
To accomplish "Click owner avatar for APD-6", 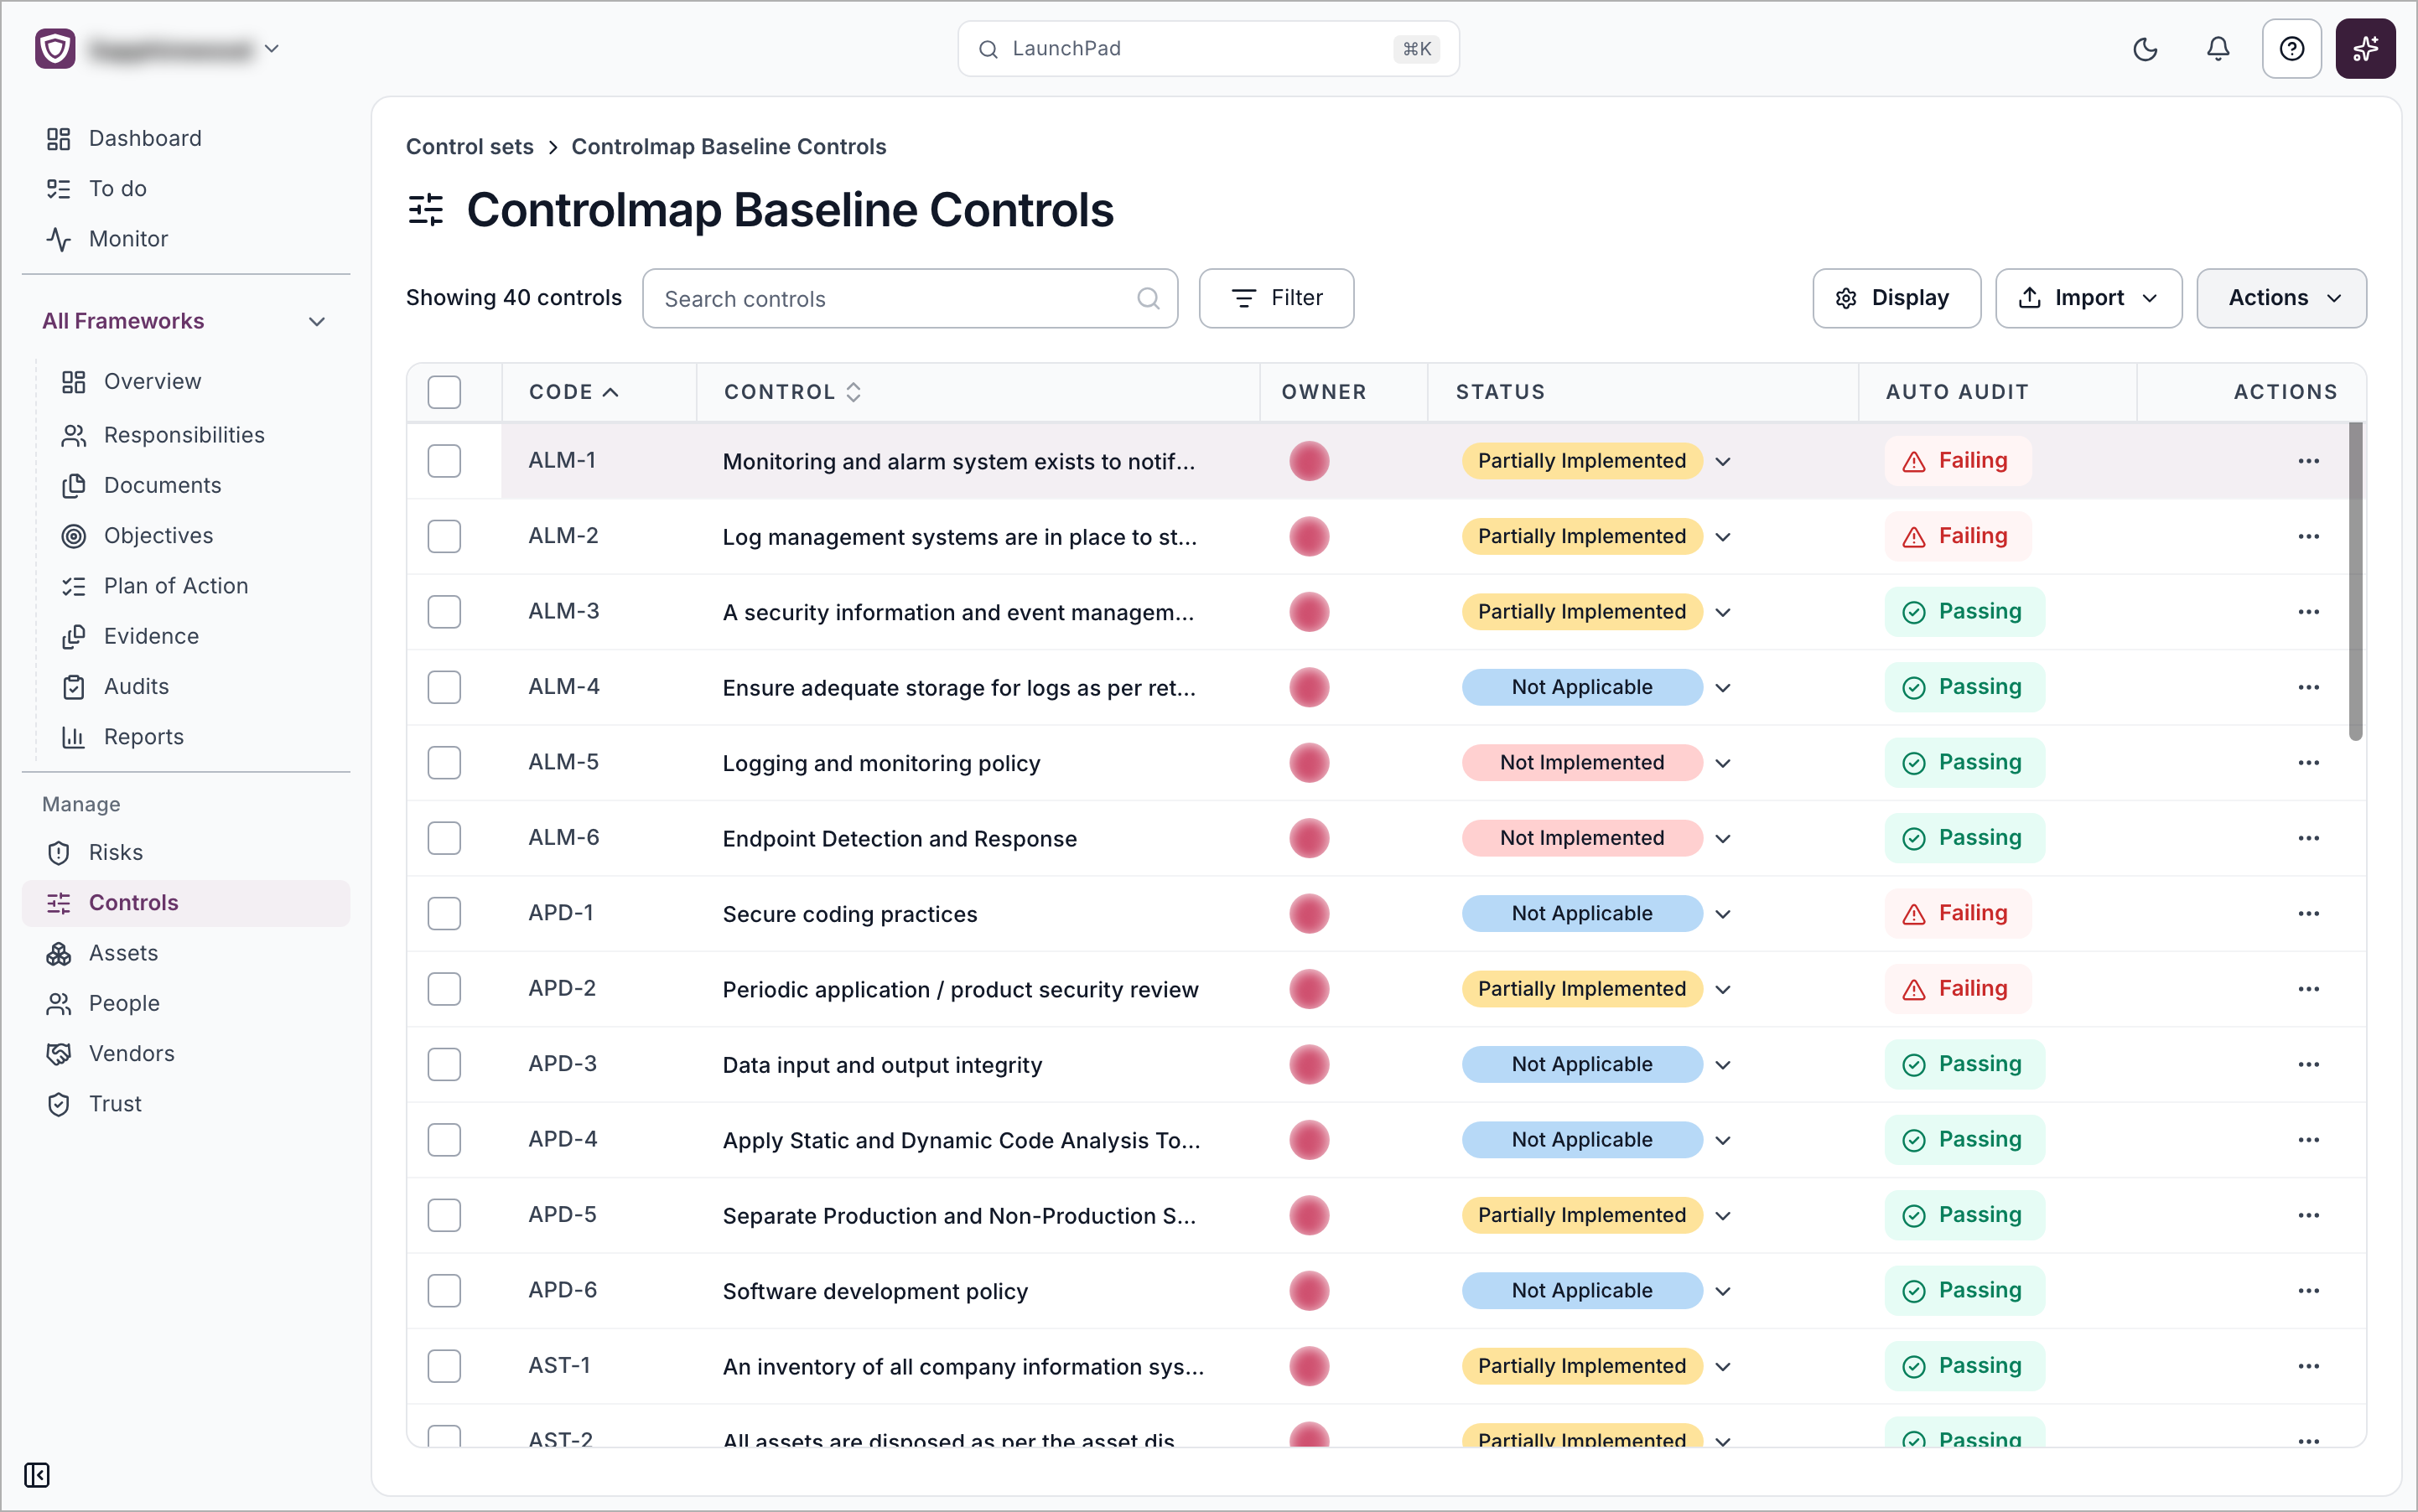I will pyautogui.click(x=1309, y=1291).
